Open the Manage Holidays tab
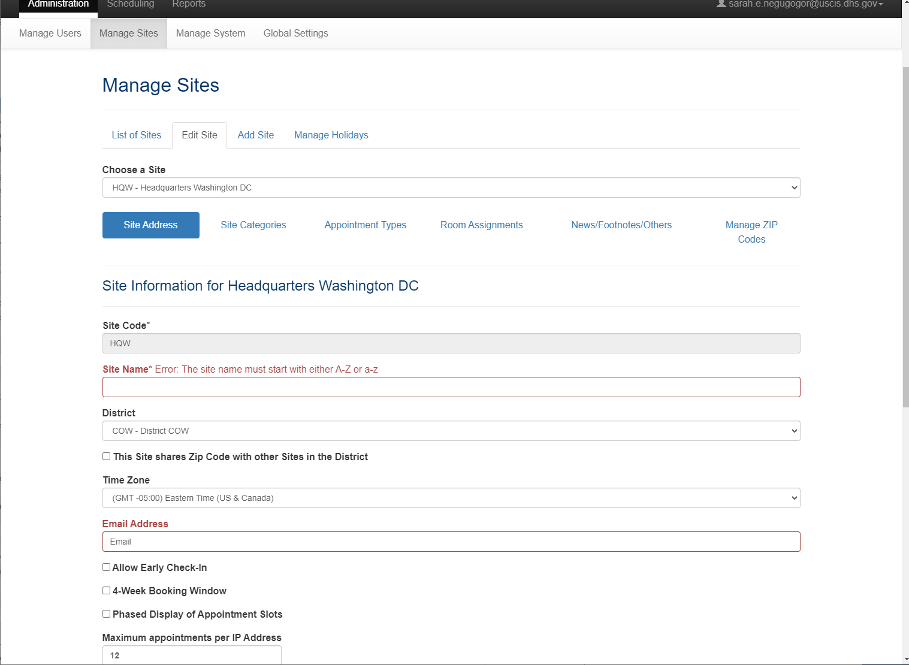909x665 pixels. 331,135
